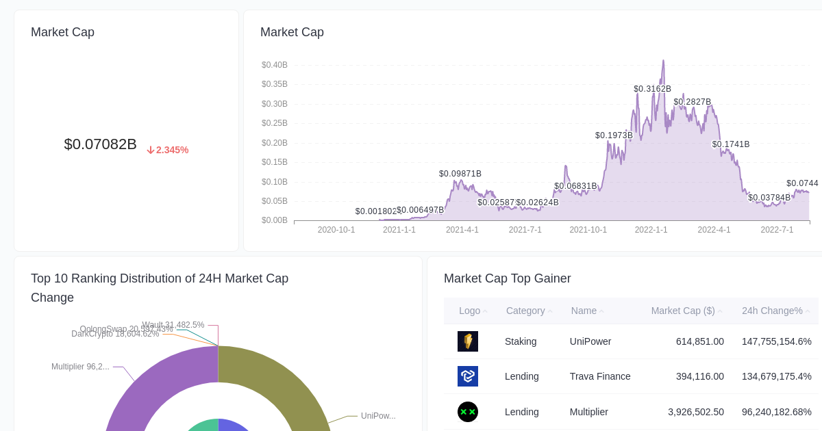The height and width of the screenshot is (431, 822).
Task: Select the Staking category cell for UniPower
Action: point(521,341)
